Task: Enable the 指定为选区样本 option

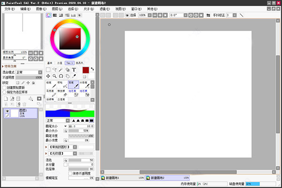Action: [5, 92]
